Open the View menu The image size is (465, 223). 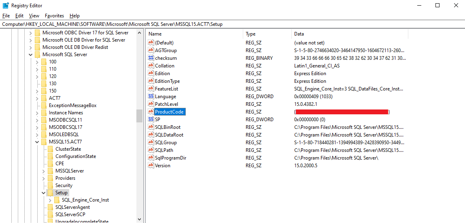pos(34,16)
